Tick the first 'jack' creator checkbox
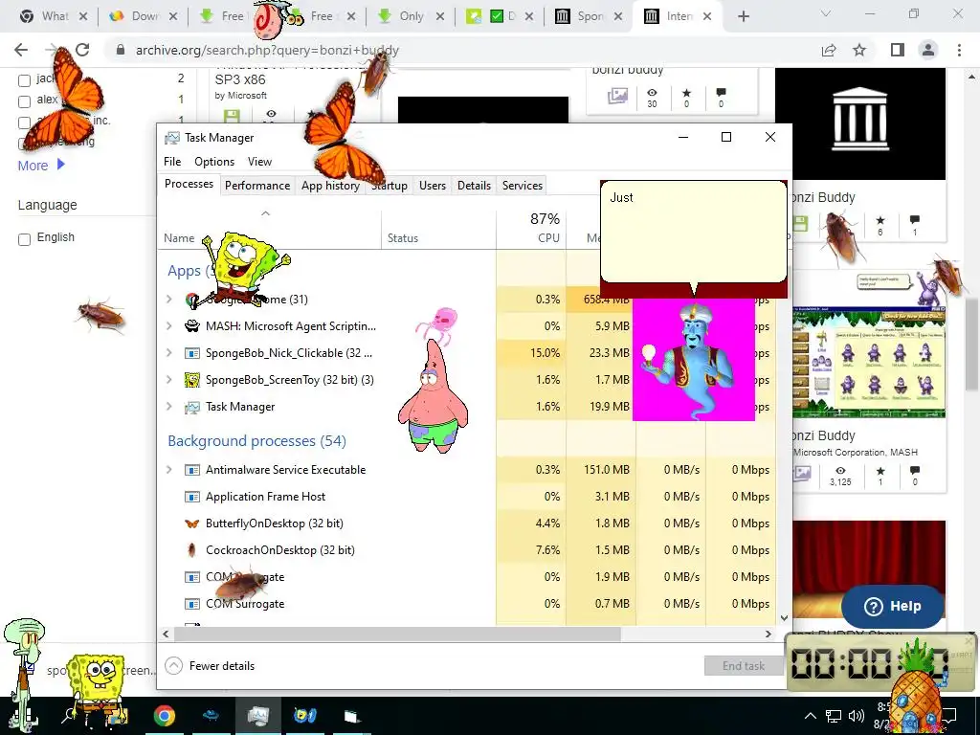 [24, 80]
